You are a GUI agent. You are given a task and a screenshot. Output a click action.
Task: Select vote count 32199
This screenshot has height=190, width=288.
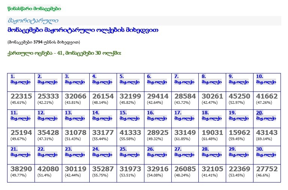coord(130,96)
